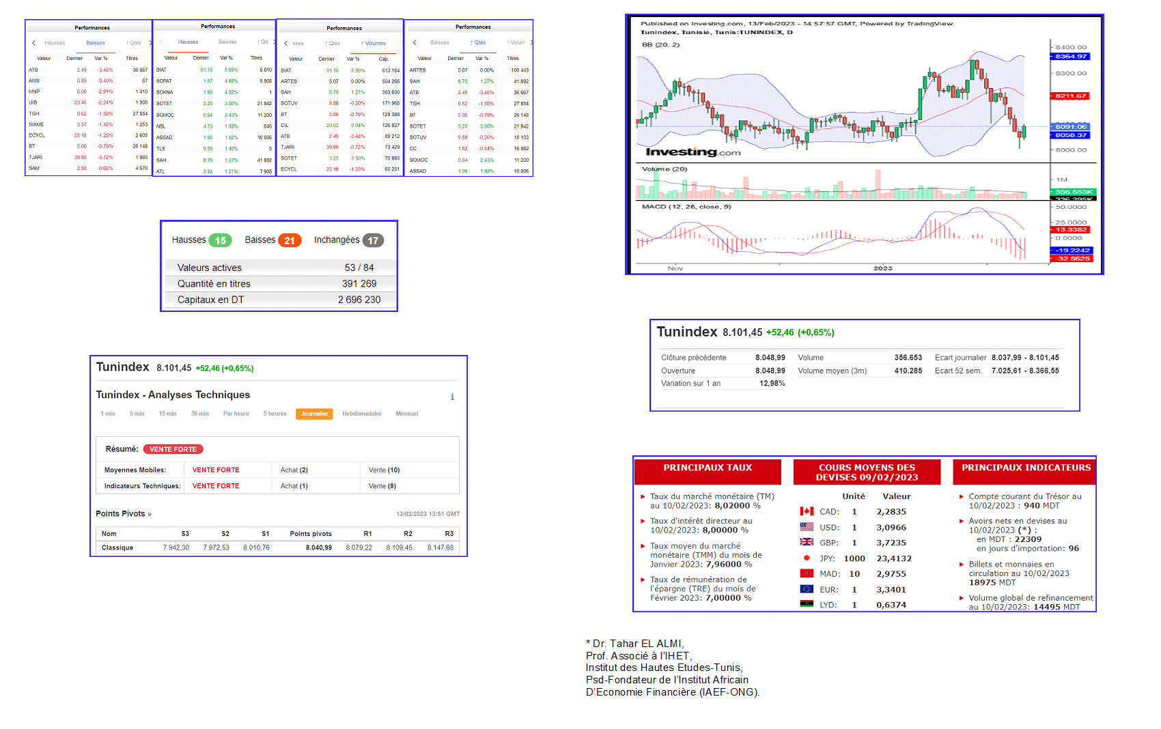
Task: Click the grey Inchangées 17 badge
Action: [x=373, y=240]
